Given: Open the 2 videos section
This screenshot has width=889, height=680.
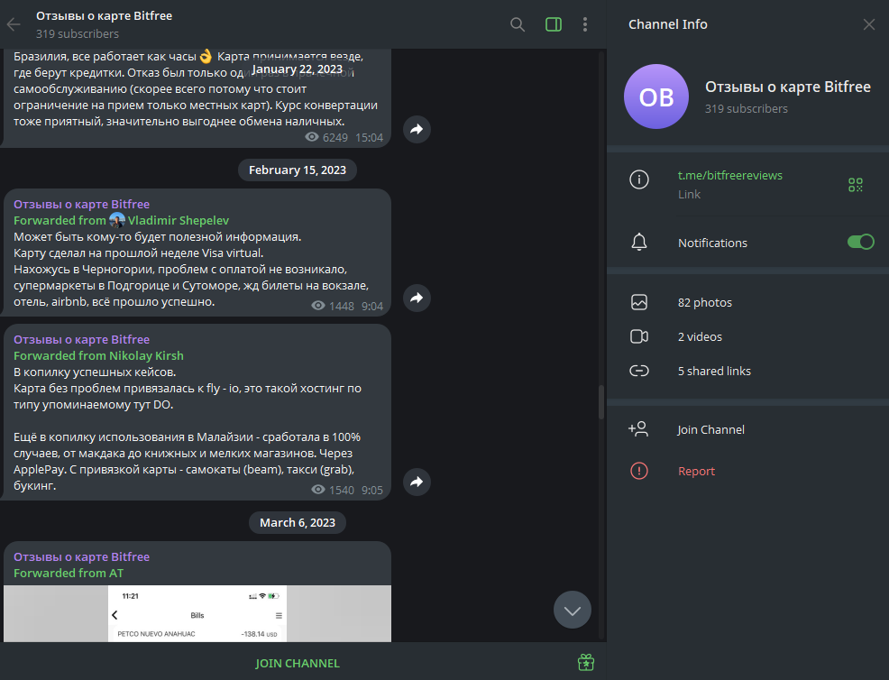Looking at the screenshot, I should (x=700, y=337).
